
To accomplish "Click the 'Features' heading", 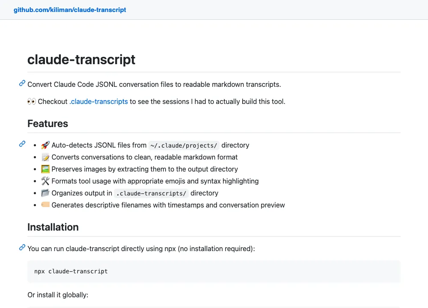I will (x=48, y=124).
